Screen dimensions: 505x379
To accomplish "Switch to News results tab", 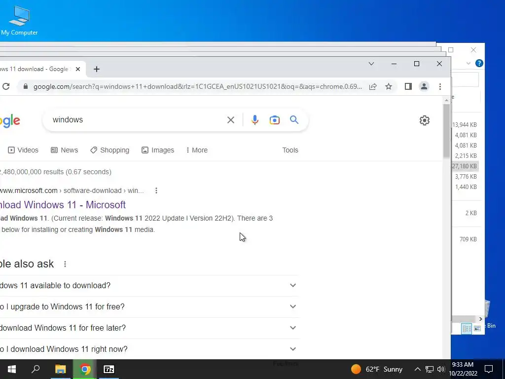I will 65,150.
